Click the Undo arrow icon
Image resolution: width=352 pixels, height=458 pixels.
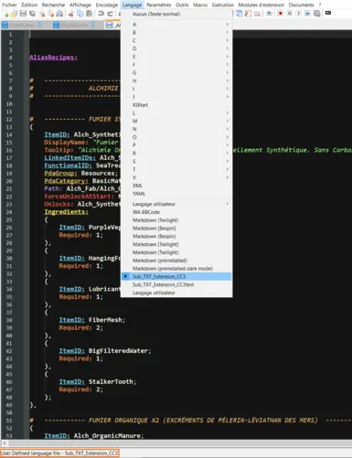(101, 14)
